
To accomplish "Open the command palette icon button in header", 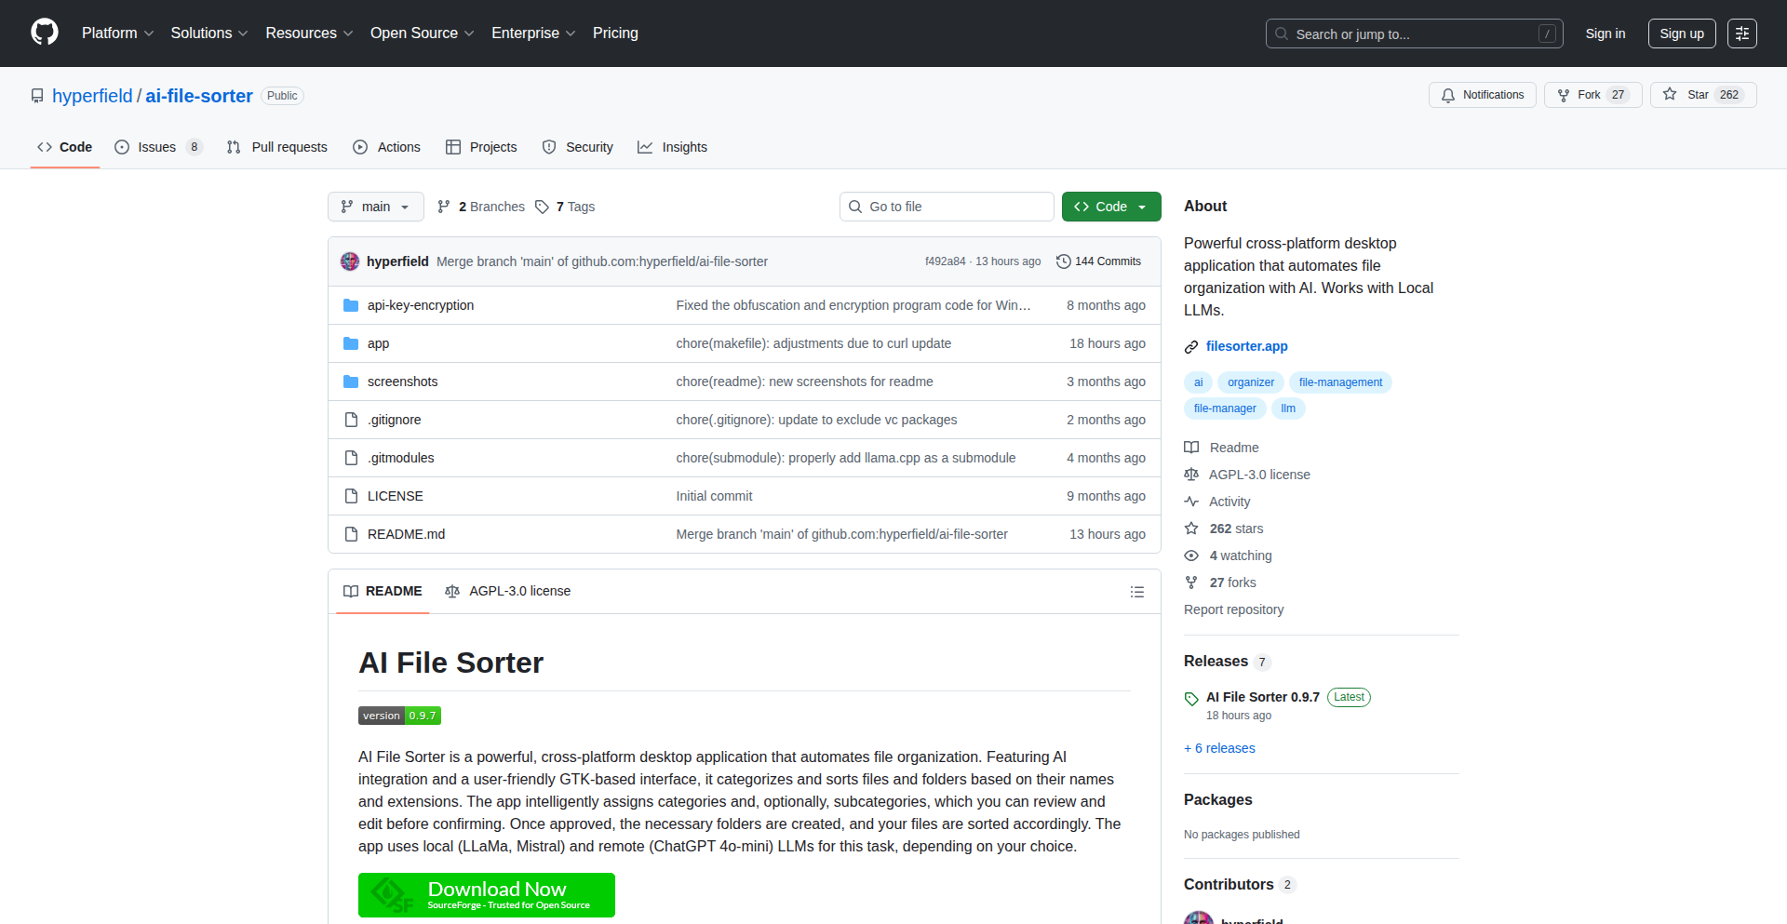I will [1741, 33].
